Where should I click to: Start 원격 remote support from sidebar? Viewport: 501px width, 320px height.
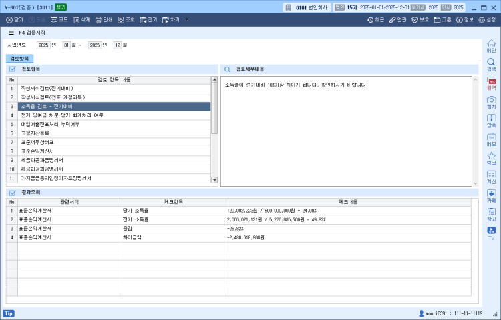(492, 83)
